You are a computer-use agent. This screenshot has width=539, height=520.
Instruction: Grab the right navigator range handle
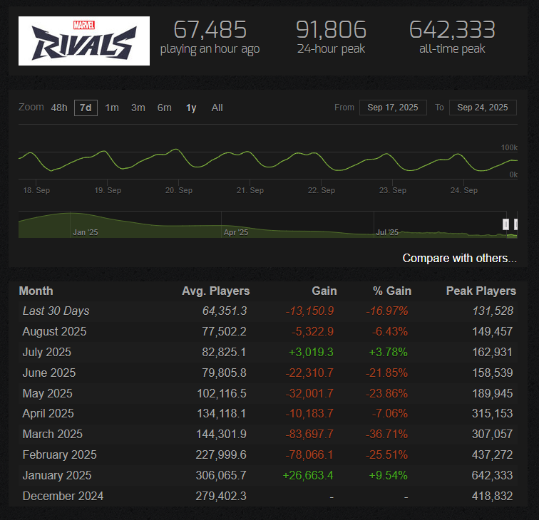[515, 224]
